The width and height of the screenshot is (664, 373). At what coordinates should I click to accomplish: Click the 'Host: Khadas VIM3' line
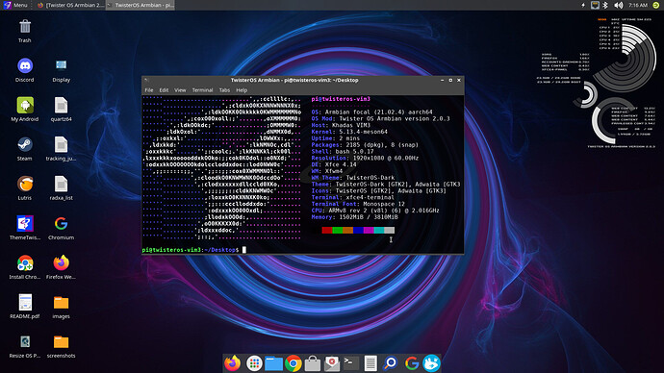(341, 125)
